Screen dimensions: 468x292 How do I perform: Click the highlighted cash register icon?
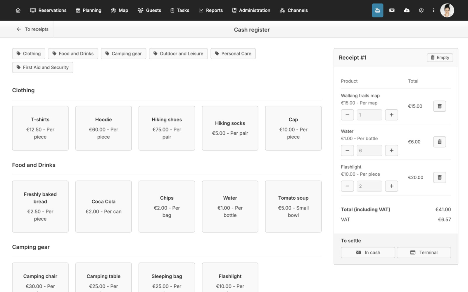point(377,10)
